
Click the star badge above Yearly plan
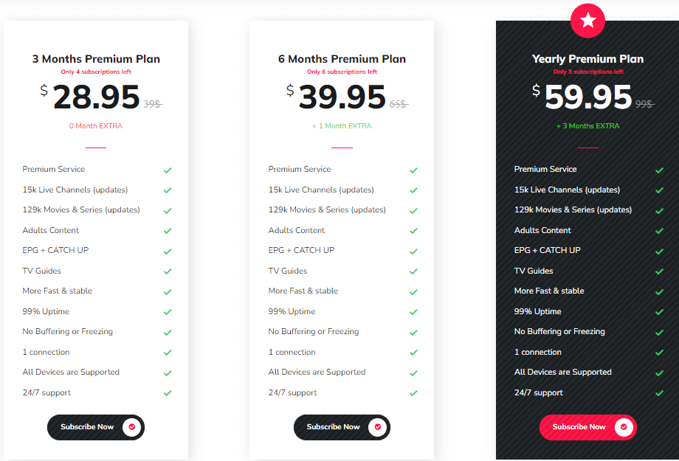point(587,21)
